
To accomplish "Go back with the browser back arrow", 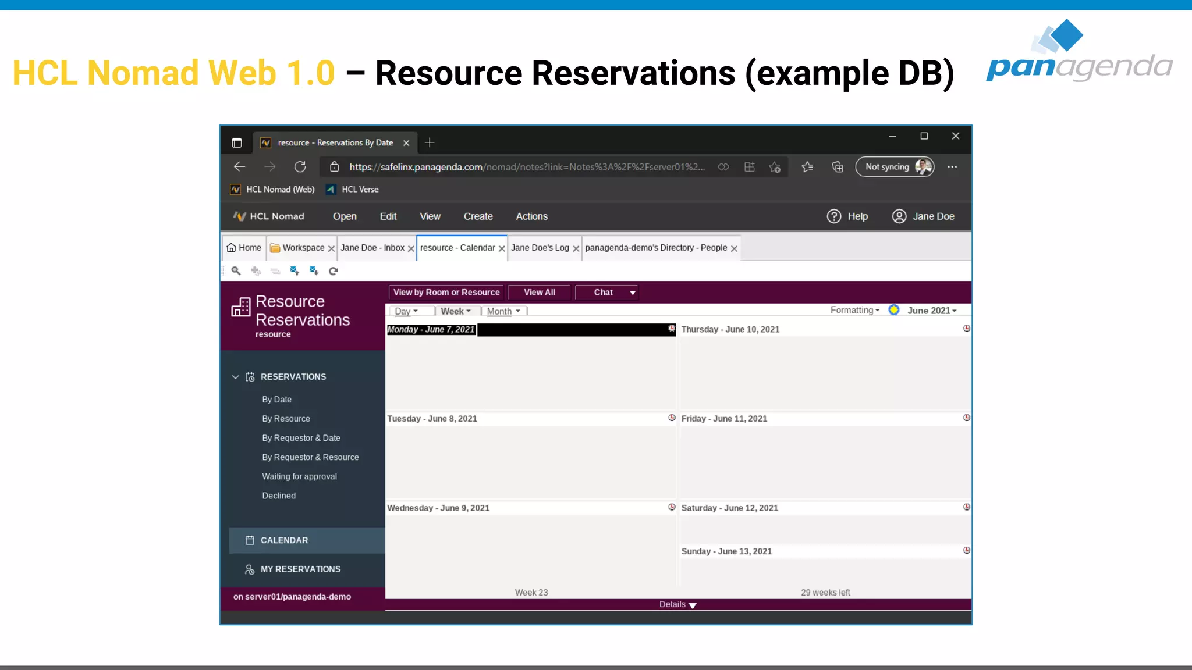I will tap(239, 167).
